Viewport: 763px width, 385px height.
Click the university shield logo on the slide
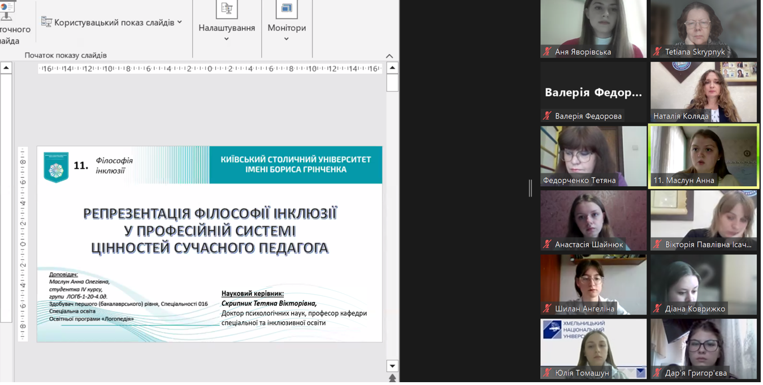(x=56, y=167)
